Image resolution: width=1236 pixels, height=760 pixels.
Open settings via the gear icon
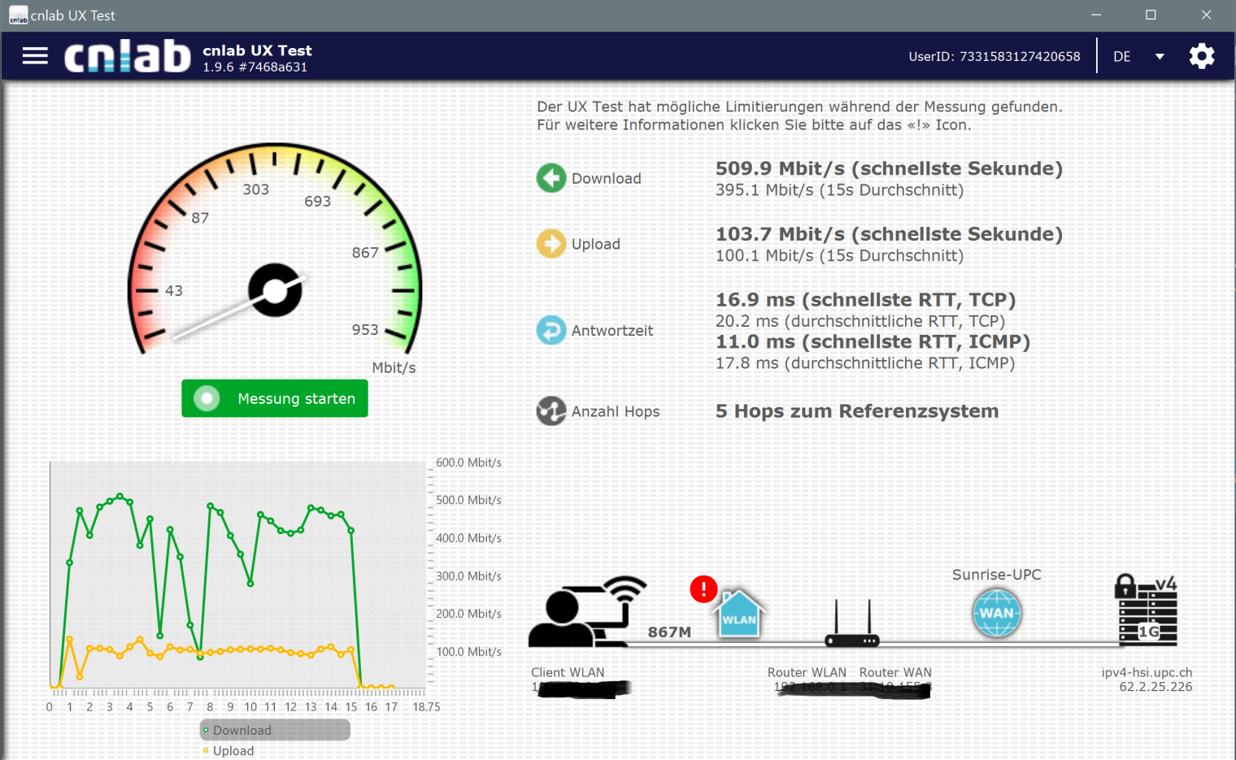tap(1201, 56)
